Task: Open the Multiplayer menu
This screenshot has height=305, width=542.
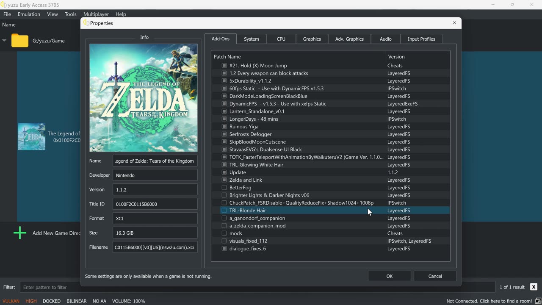Action: [96, 14]
